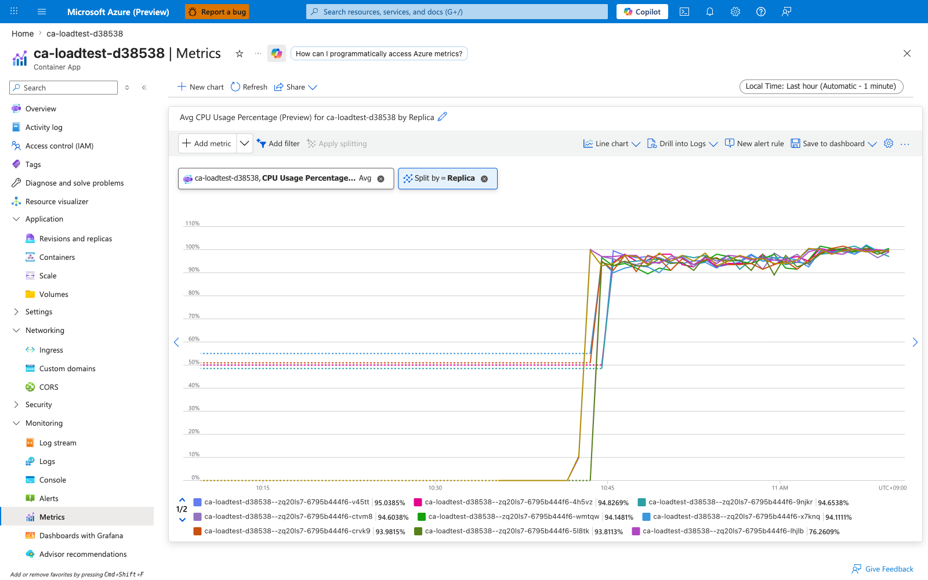Click the top Search resources field
This screenshot has height=580, width=928.
[x=457, y=12]
